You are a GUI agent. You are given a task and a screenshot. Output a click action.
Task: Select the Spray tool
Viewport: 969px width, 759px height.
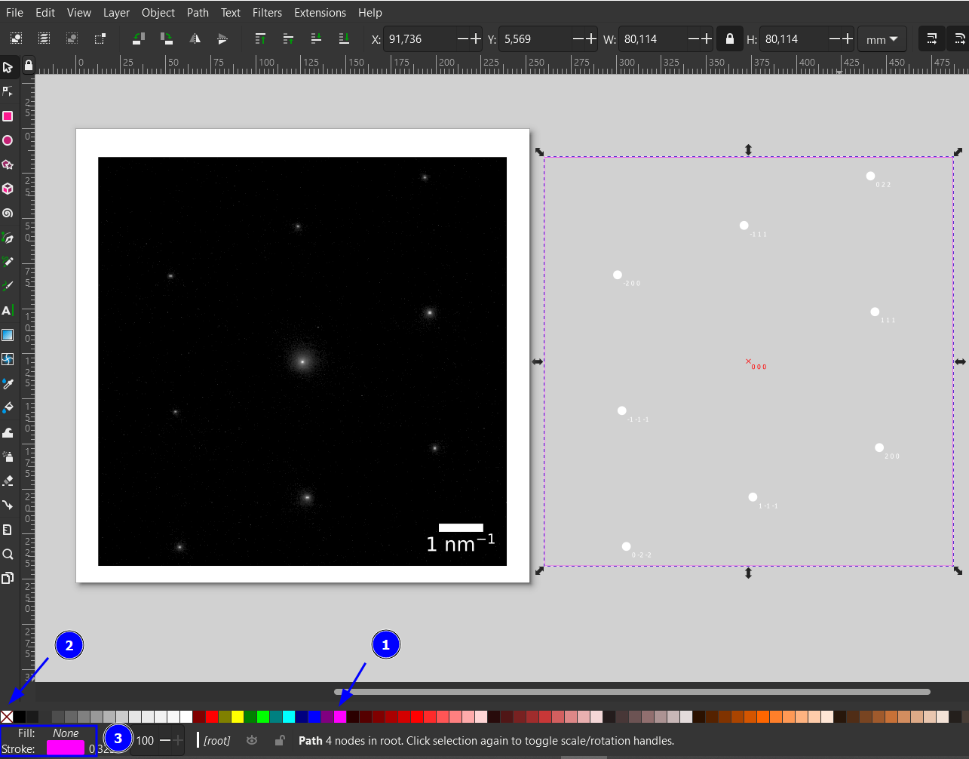[8, 456]
